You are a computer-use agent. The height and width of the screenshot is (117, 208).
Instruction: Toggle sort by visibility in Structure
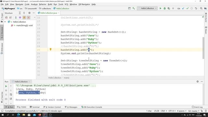(6, 17)
